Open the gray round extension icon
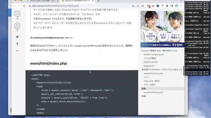Screen dimensions: 211x118 153,6
